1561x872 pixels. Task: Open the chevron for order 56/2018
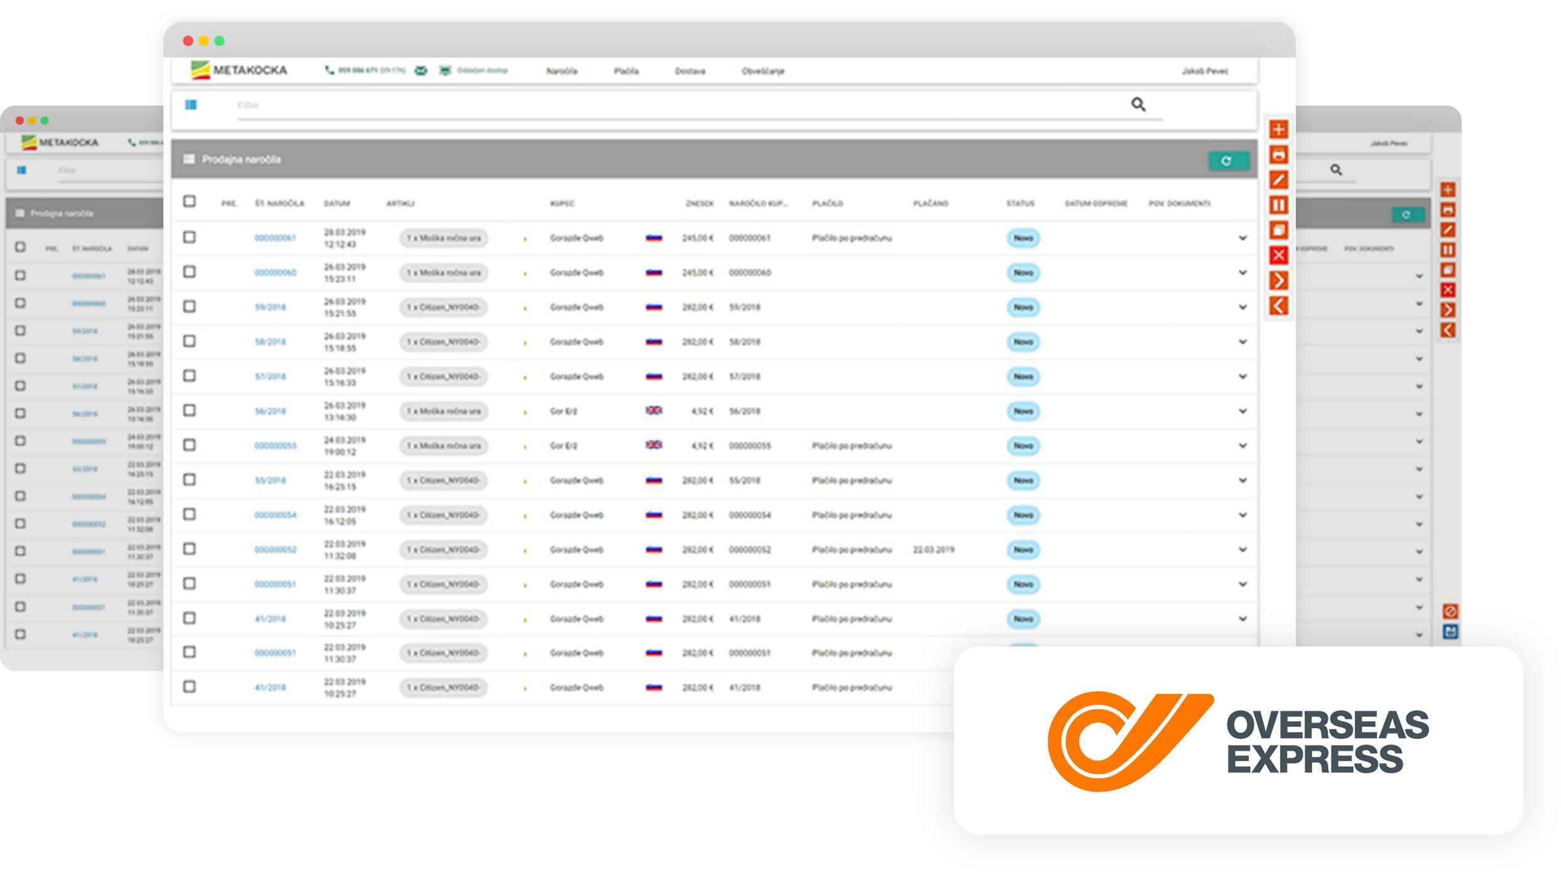coord(1242,411)
